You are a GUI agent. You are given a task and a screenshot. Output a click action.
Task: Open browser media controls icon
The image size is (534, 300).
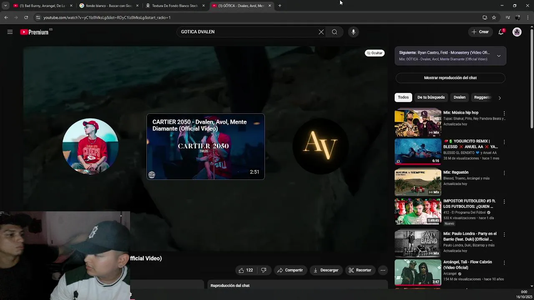point(508,17)
